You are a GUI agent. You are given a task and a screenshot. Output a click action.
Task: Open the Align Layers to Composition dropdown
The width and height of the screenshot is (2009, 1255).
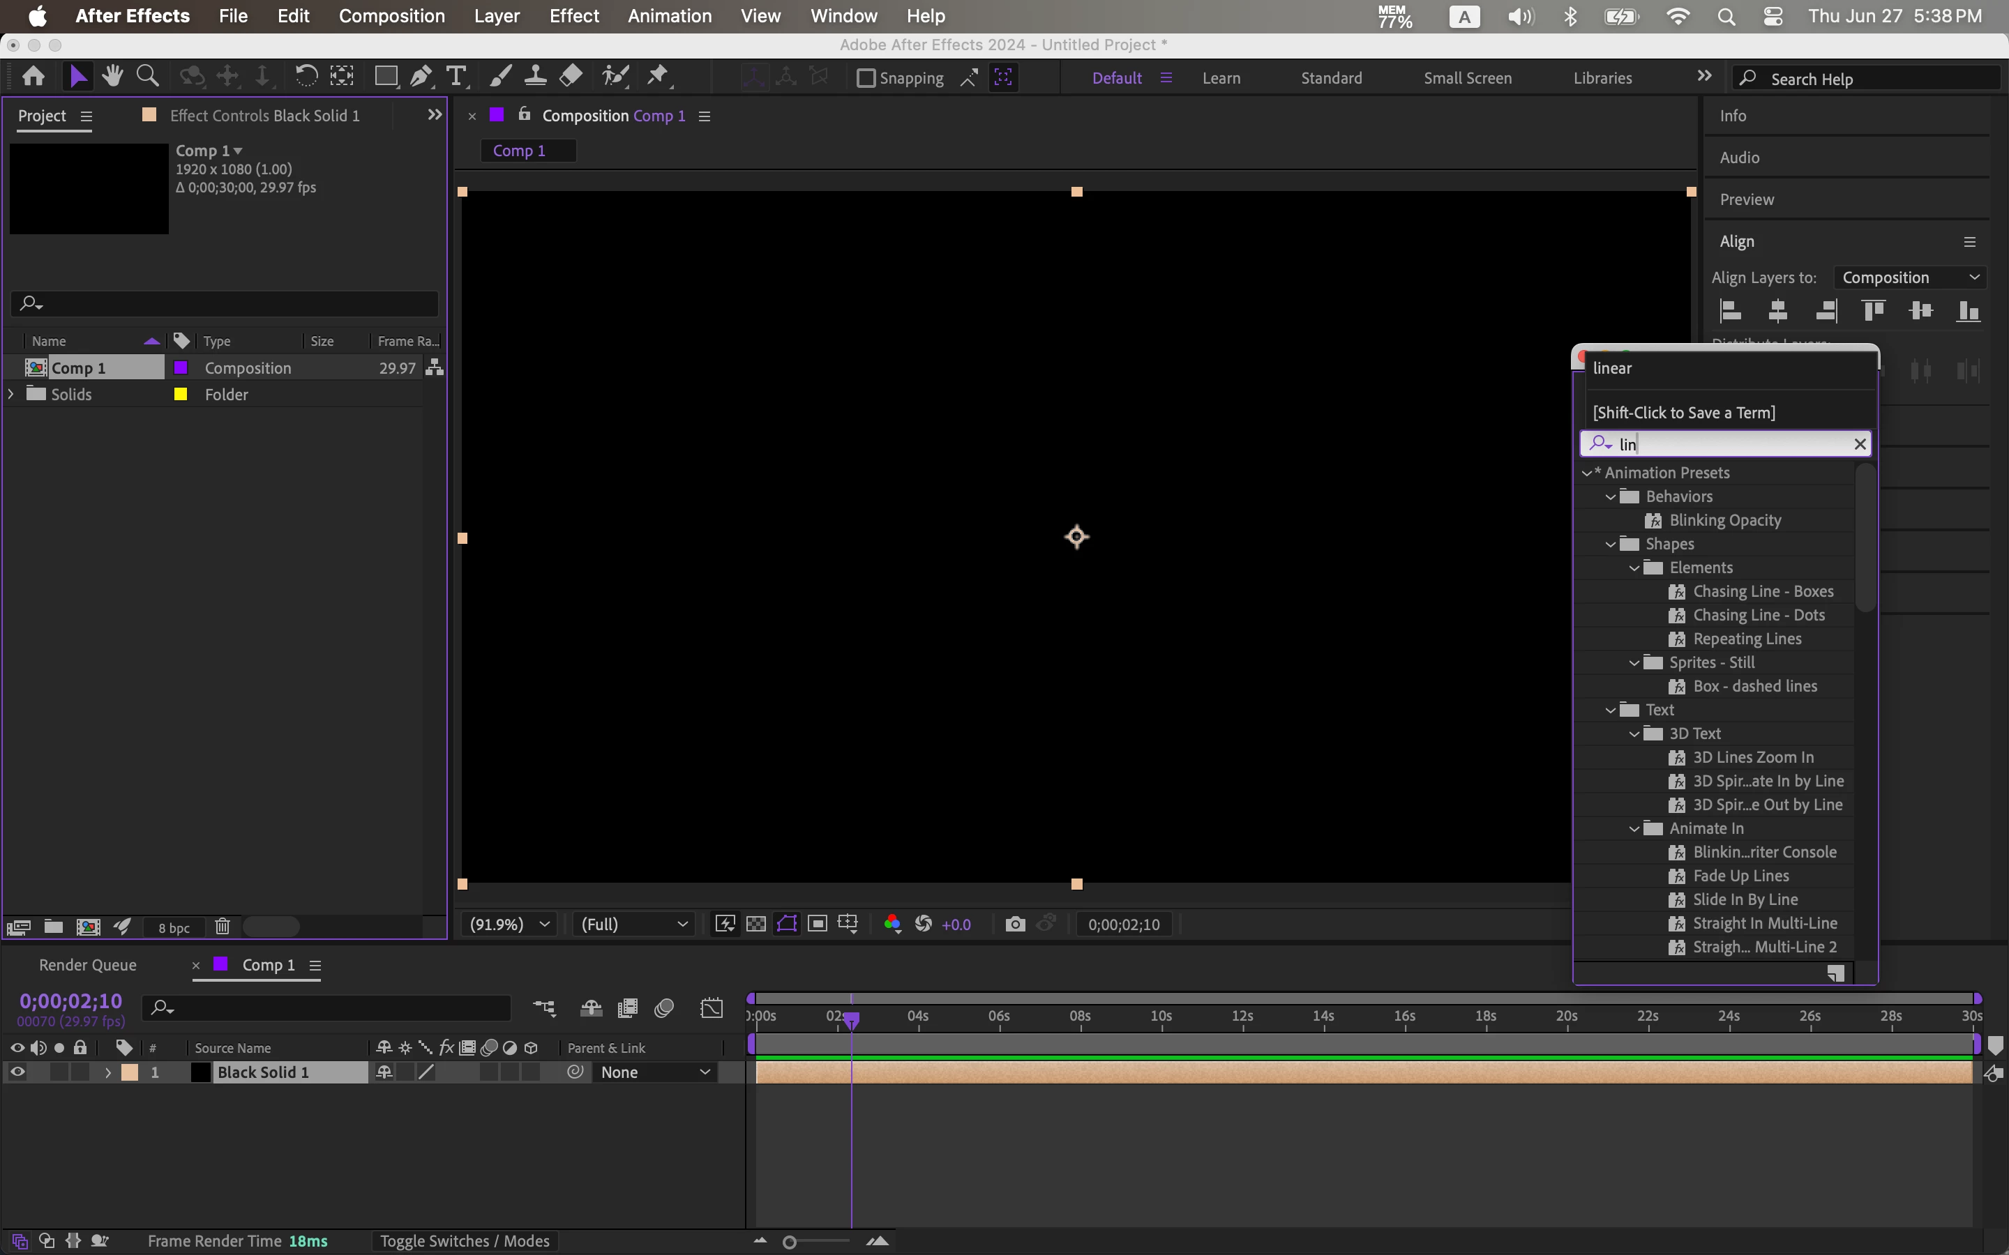[1909, 277]
